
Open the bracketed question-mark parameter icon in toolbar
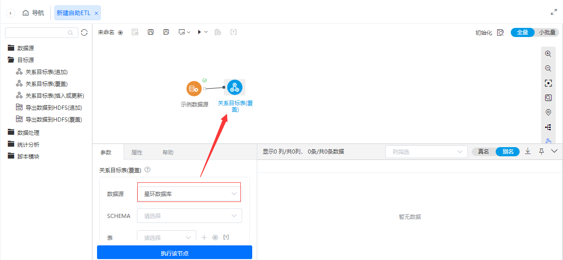point(233,32)
